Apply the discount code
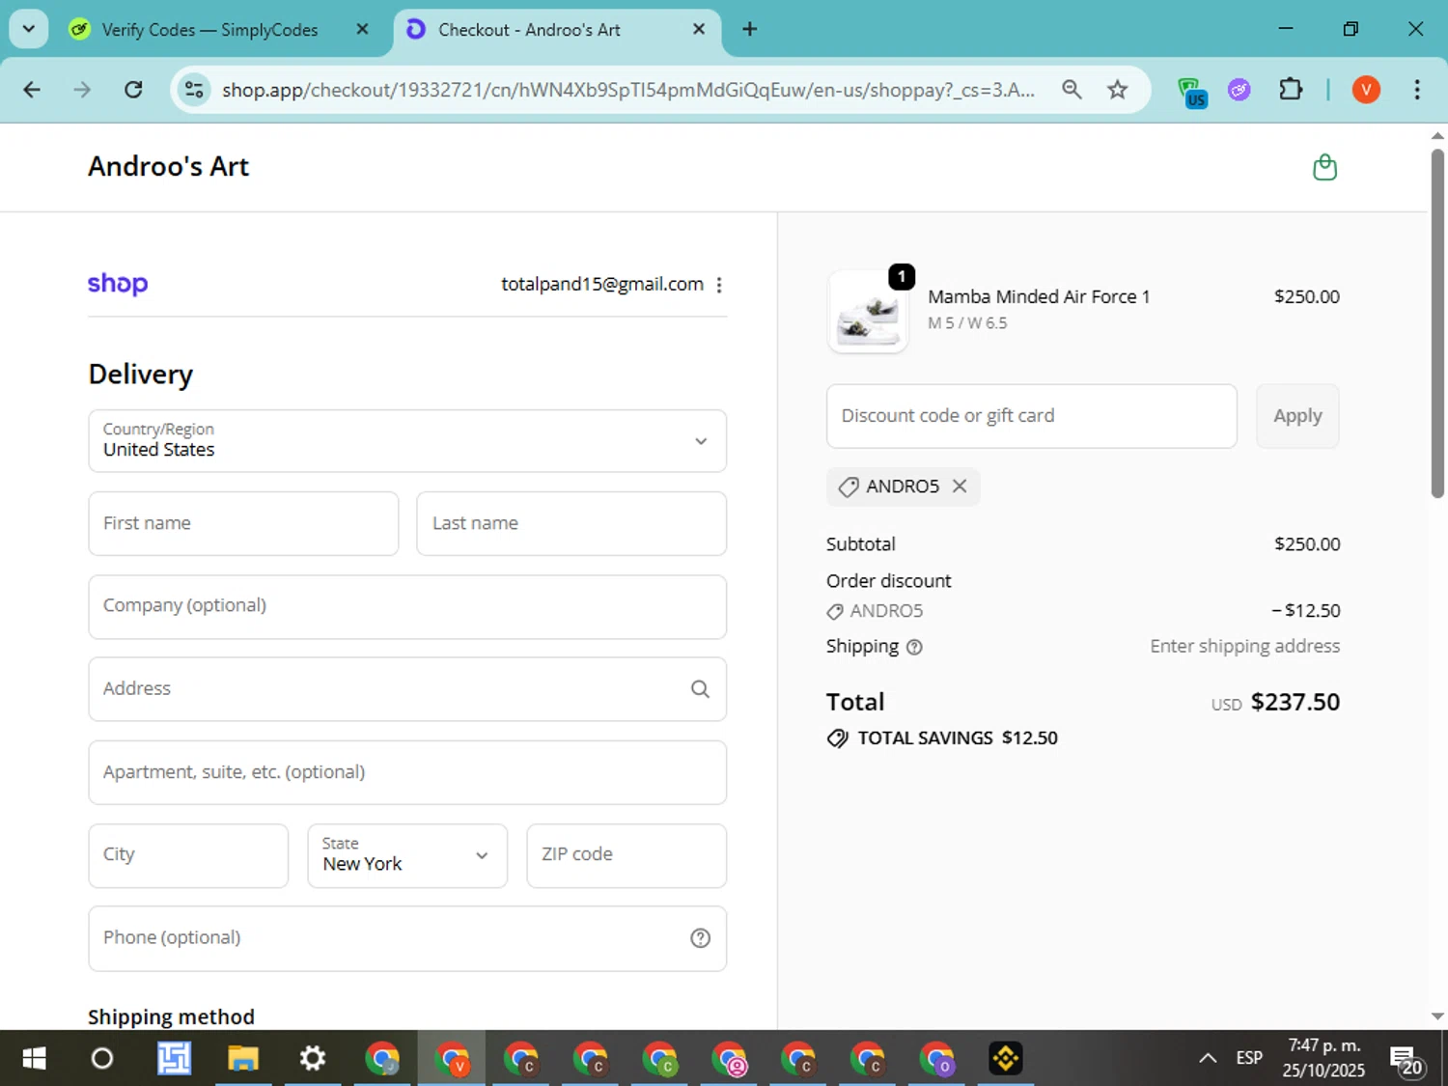 click(x=1297, y=416)
